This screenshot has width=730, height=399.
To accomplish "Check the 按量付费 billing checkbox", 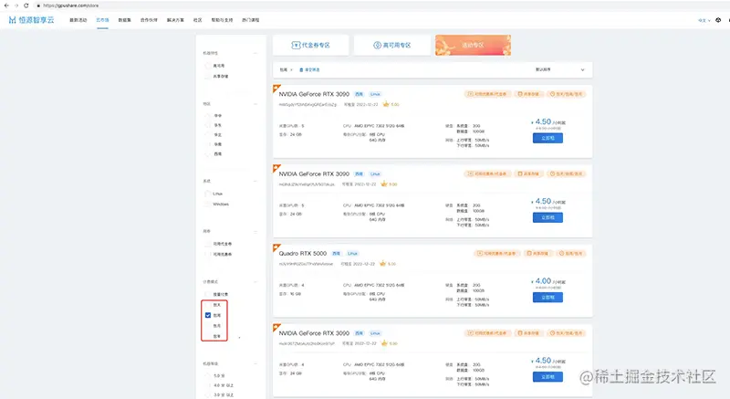I will (x=208, y=294).
